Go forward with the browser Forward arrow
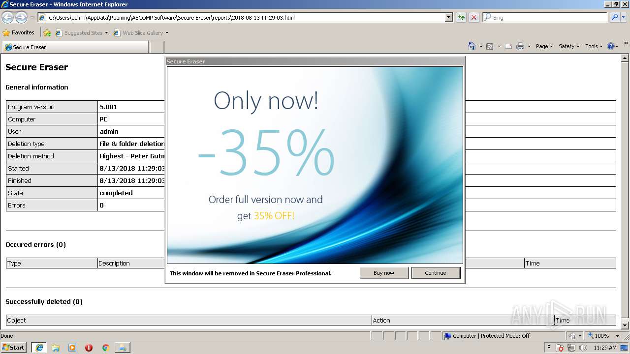Screen dimensions: 630x354 point(21,18)
